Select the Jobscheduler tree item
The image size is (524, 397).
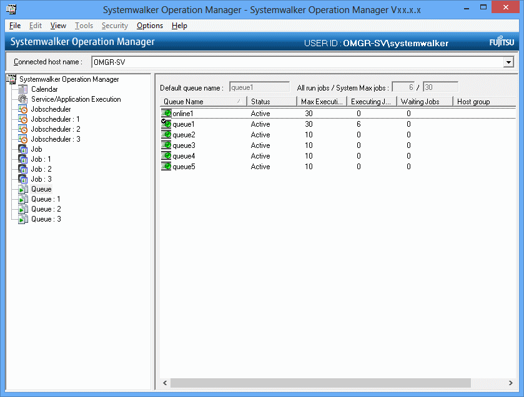point(51,109)
